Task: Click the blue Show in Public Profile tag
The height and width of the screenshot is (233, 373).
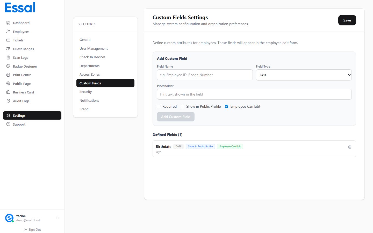Action: [x=200, y=147]
